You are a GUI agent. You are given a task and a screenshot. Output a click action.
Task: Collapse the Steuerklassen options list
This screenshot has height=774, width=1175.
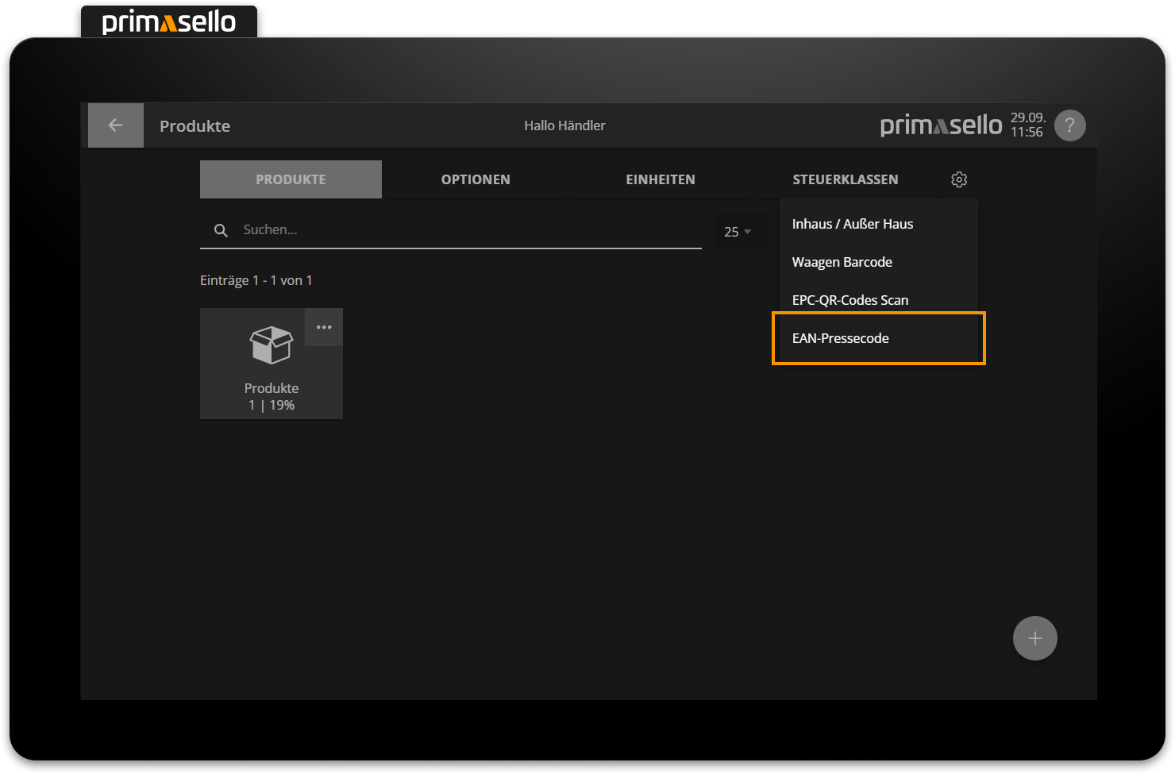pyautogui.click(x=959, y=179)
